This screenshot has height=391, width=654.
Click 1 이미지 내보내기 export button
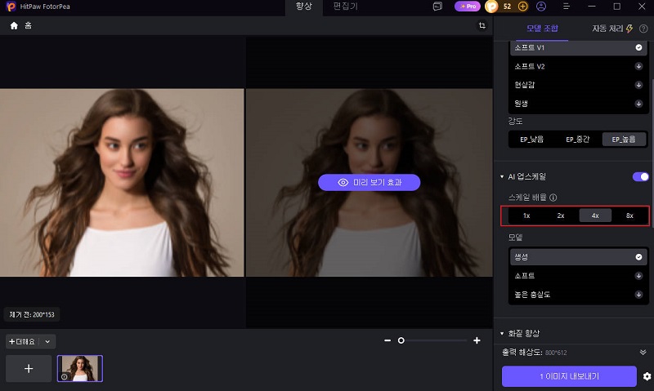click(x=569, y=376)
